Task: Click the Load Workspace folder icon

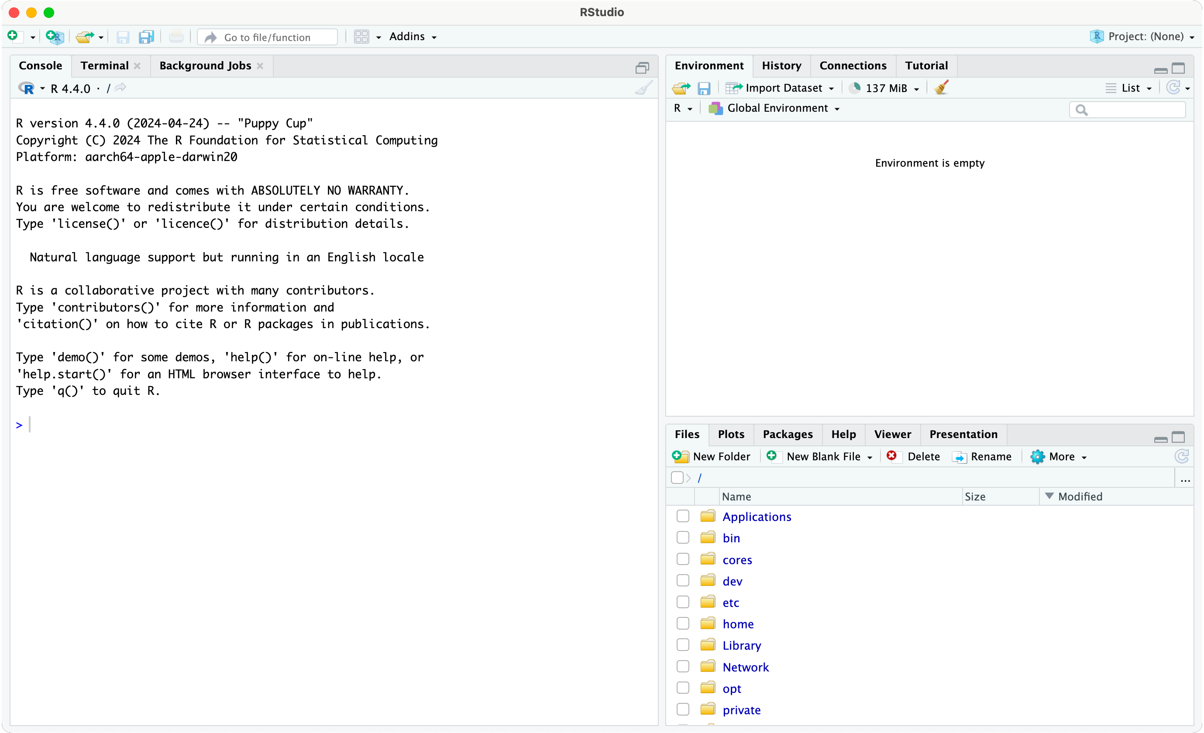Action: (681, 89)
